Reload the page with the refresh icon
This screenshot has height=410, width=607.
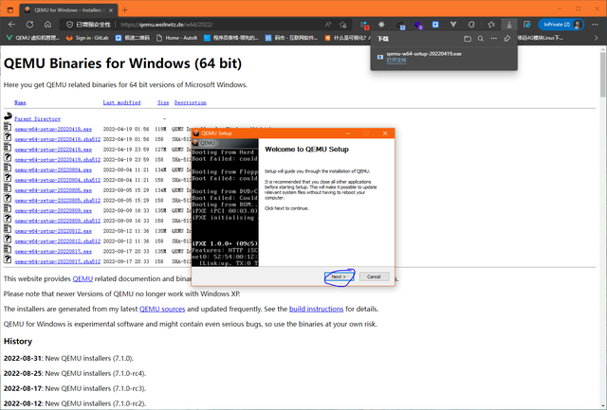pos(29,25)
